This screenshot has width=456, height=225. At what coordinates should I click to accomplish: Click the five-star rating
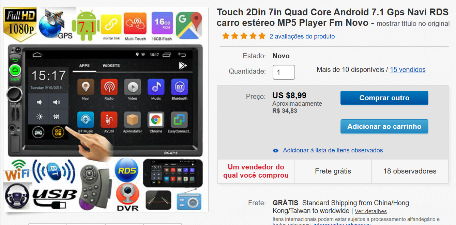click(244, 36)
